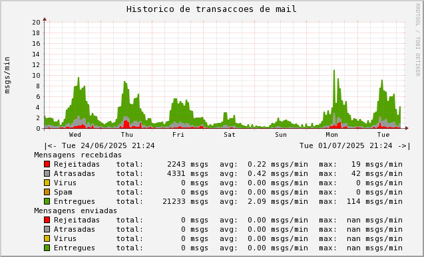
Task: Click the '0.22 msgs/min' average value
Action: click(278, 164)
